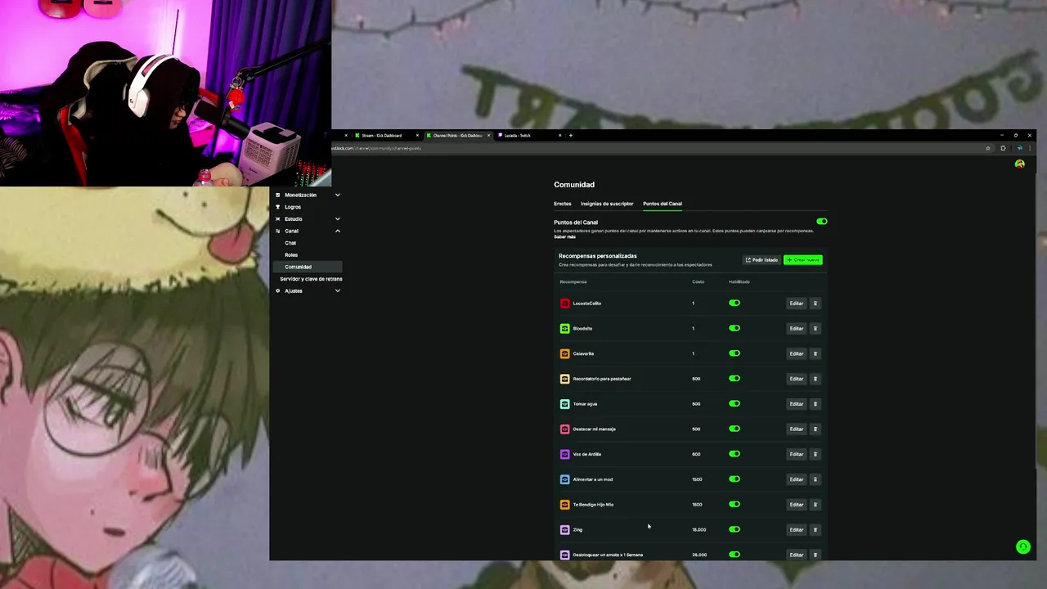This screenshot has width=1047, height=589.
Task: Delete the Zing reward via trash icon
Action: pyautogui.click(x=815, y=530)
